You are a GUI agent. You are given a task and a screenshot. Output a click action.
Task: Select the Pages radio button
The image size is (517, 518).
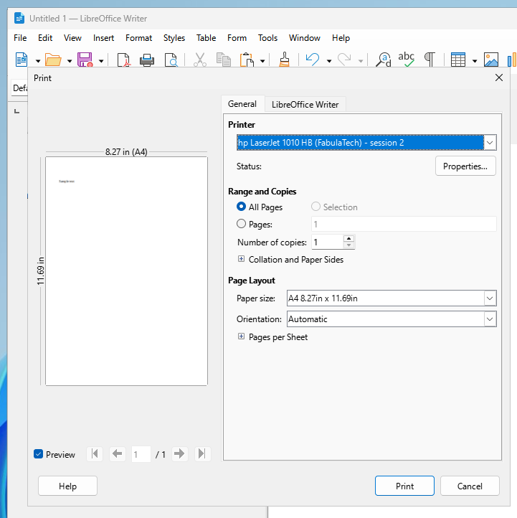(242, 224)
